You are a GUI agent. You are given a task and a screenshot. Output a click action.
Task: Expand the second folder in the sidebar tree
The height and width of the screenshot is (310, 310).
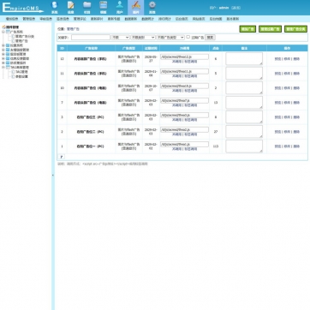click(x=3, y=45)
